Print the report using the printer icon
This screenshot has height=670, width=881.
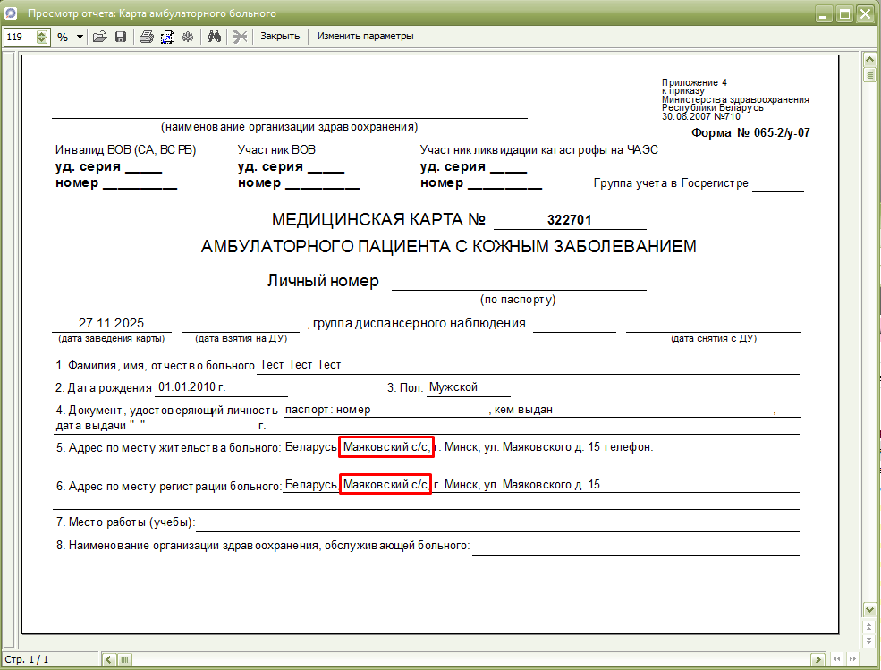coord(146,37)
